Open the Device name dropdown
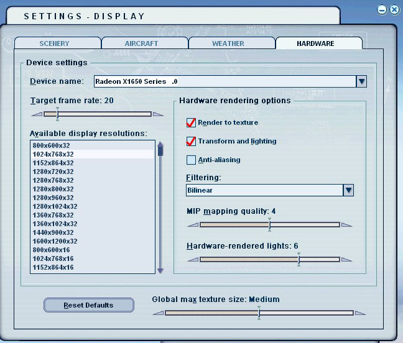This screenshot has width=403, height=343. point(361,81)
